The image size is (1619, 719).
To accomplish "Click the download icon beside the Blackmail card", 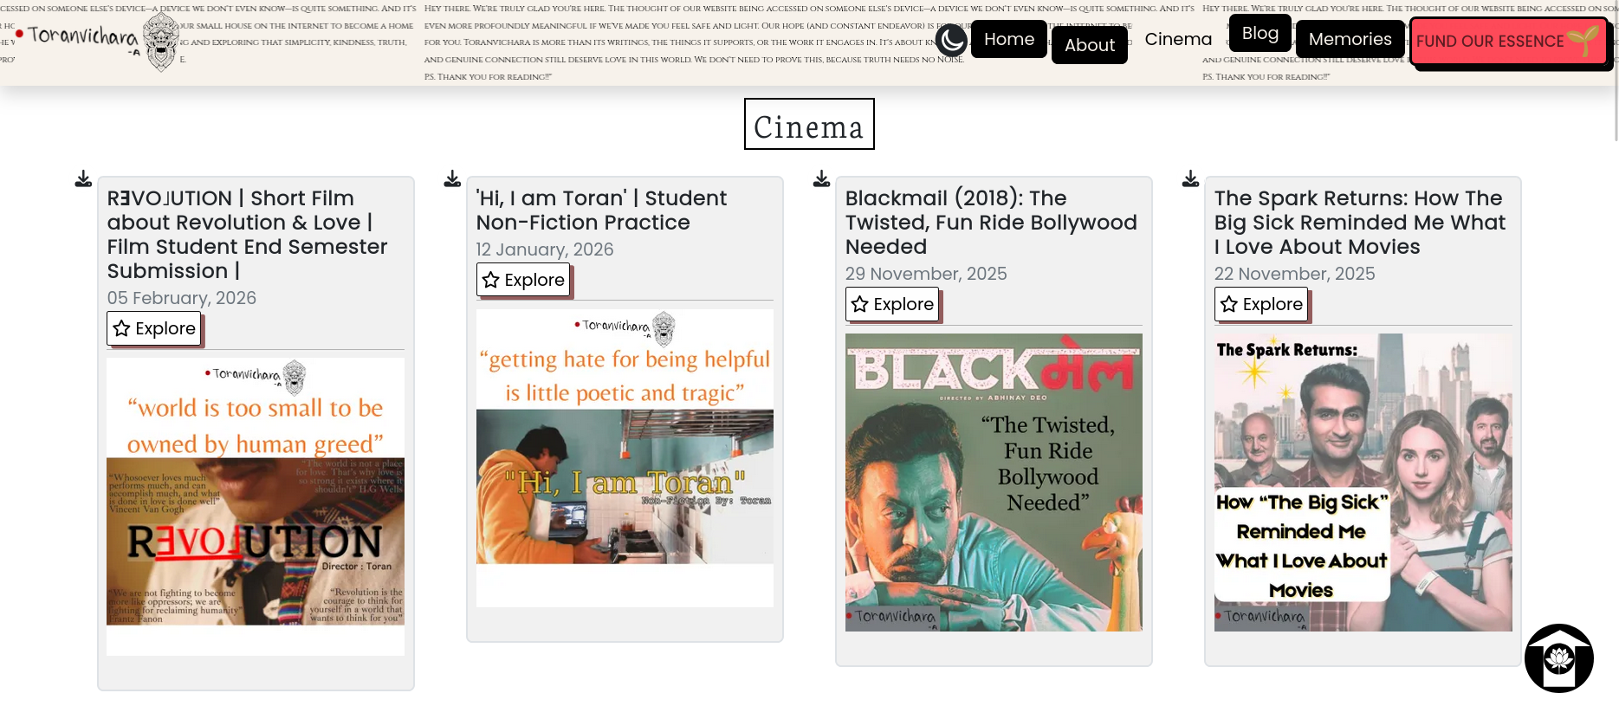I will 821,178.
